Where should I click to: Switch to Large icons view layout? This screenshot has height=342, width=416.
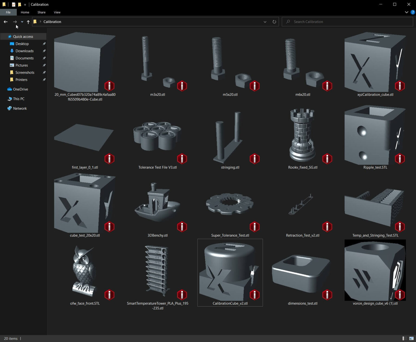pyautogui.click(x=411, y=338)
